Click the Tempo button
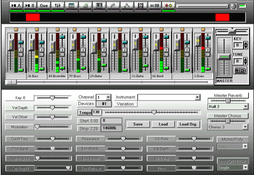Screen dimensions: 254x175 84,113
